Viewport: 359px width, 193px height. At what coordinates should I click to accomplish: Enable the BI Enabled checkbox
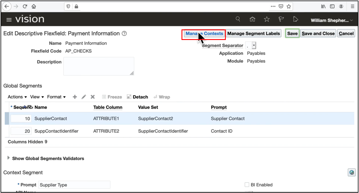point(247,185)
